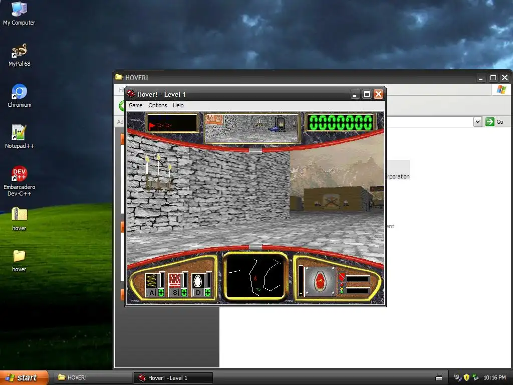This screenshot has width=513, height=385.
Task: Click the brick wall power-up icon
Action: [174, 281]
